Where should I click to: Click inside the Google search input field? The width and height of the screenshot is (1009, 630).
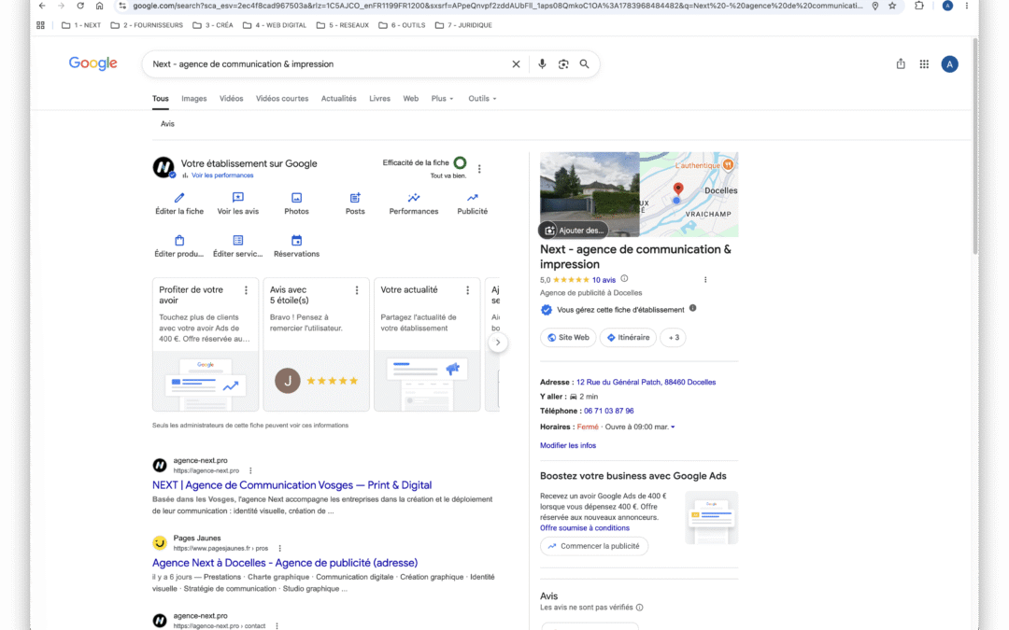point(328,64)
